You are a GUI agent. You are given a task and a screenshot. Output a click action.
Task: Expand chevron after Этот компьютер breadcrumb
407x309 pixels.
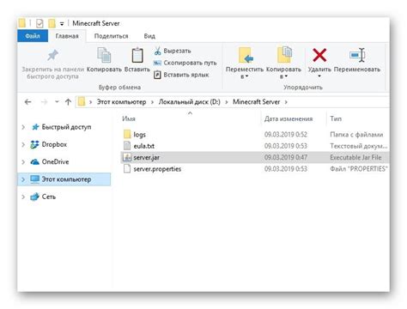click(152, 102)
